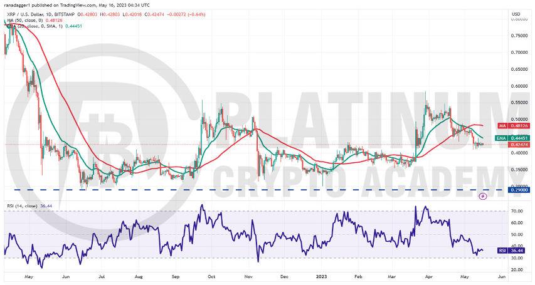Click the Sep label on time axis

tap(175, 276)
